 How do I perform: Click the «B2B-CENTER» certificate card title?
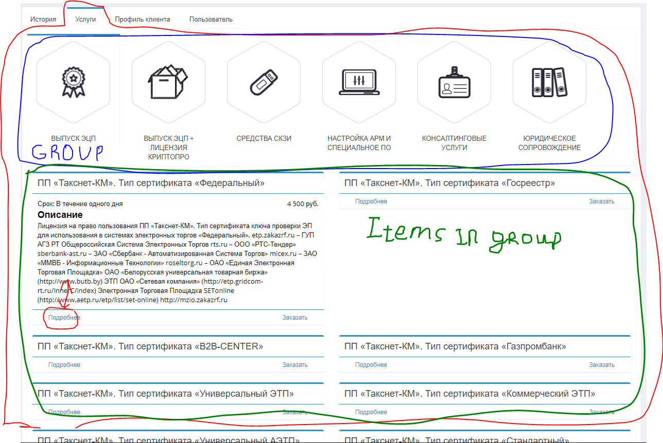tap(151, 346)
